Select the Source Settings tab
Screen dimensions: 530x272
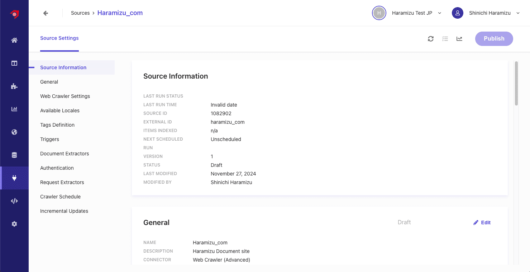pos(59,38)
